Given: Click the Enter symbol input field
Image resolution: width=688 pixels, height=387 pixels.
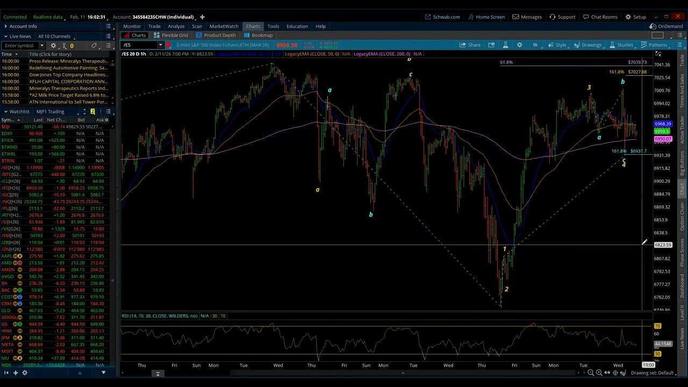Looking at the screenshot, I should click(x=19, y=46).
